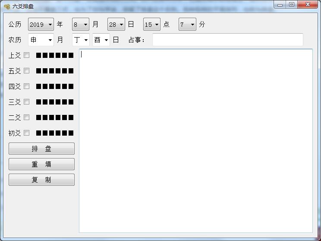Click the 四爻 hexagram line bar
The width and height of the screenshot is (321, 241).
point(55,86)
